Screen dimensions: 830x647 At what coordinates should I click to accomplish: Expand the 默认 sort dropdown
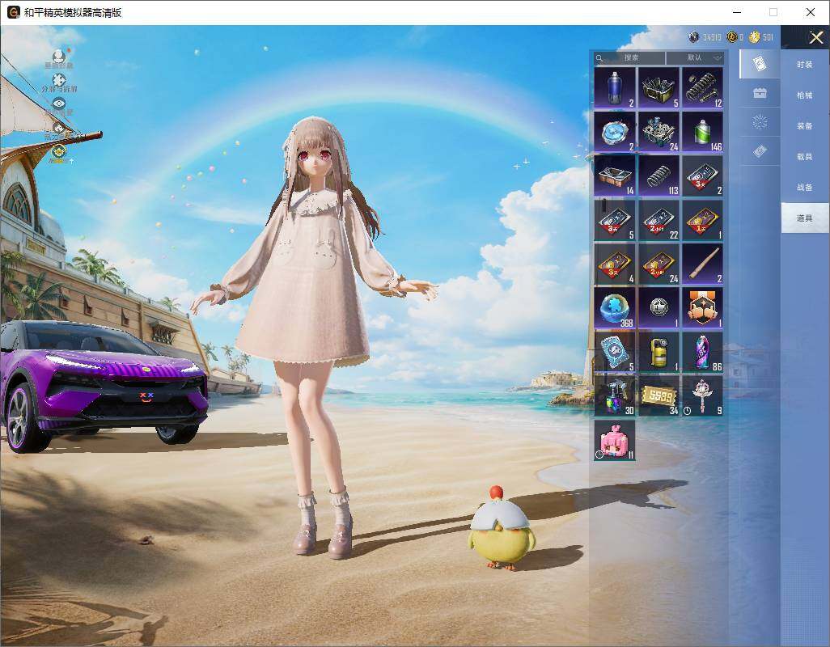pos(697,57)
